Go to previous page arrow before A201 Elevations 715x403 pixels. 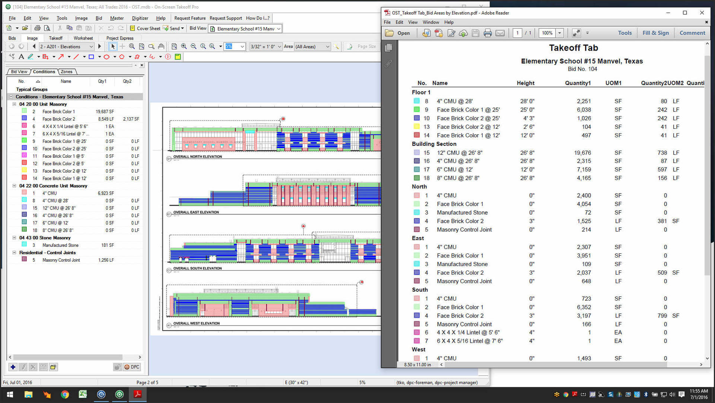pyautogui.click(x=34, y=47)
